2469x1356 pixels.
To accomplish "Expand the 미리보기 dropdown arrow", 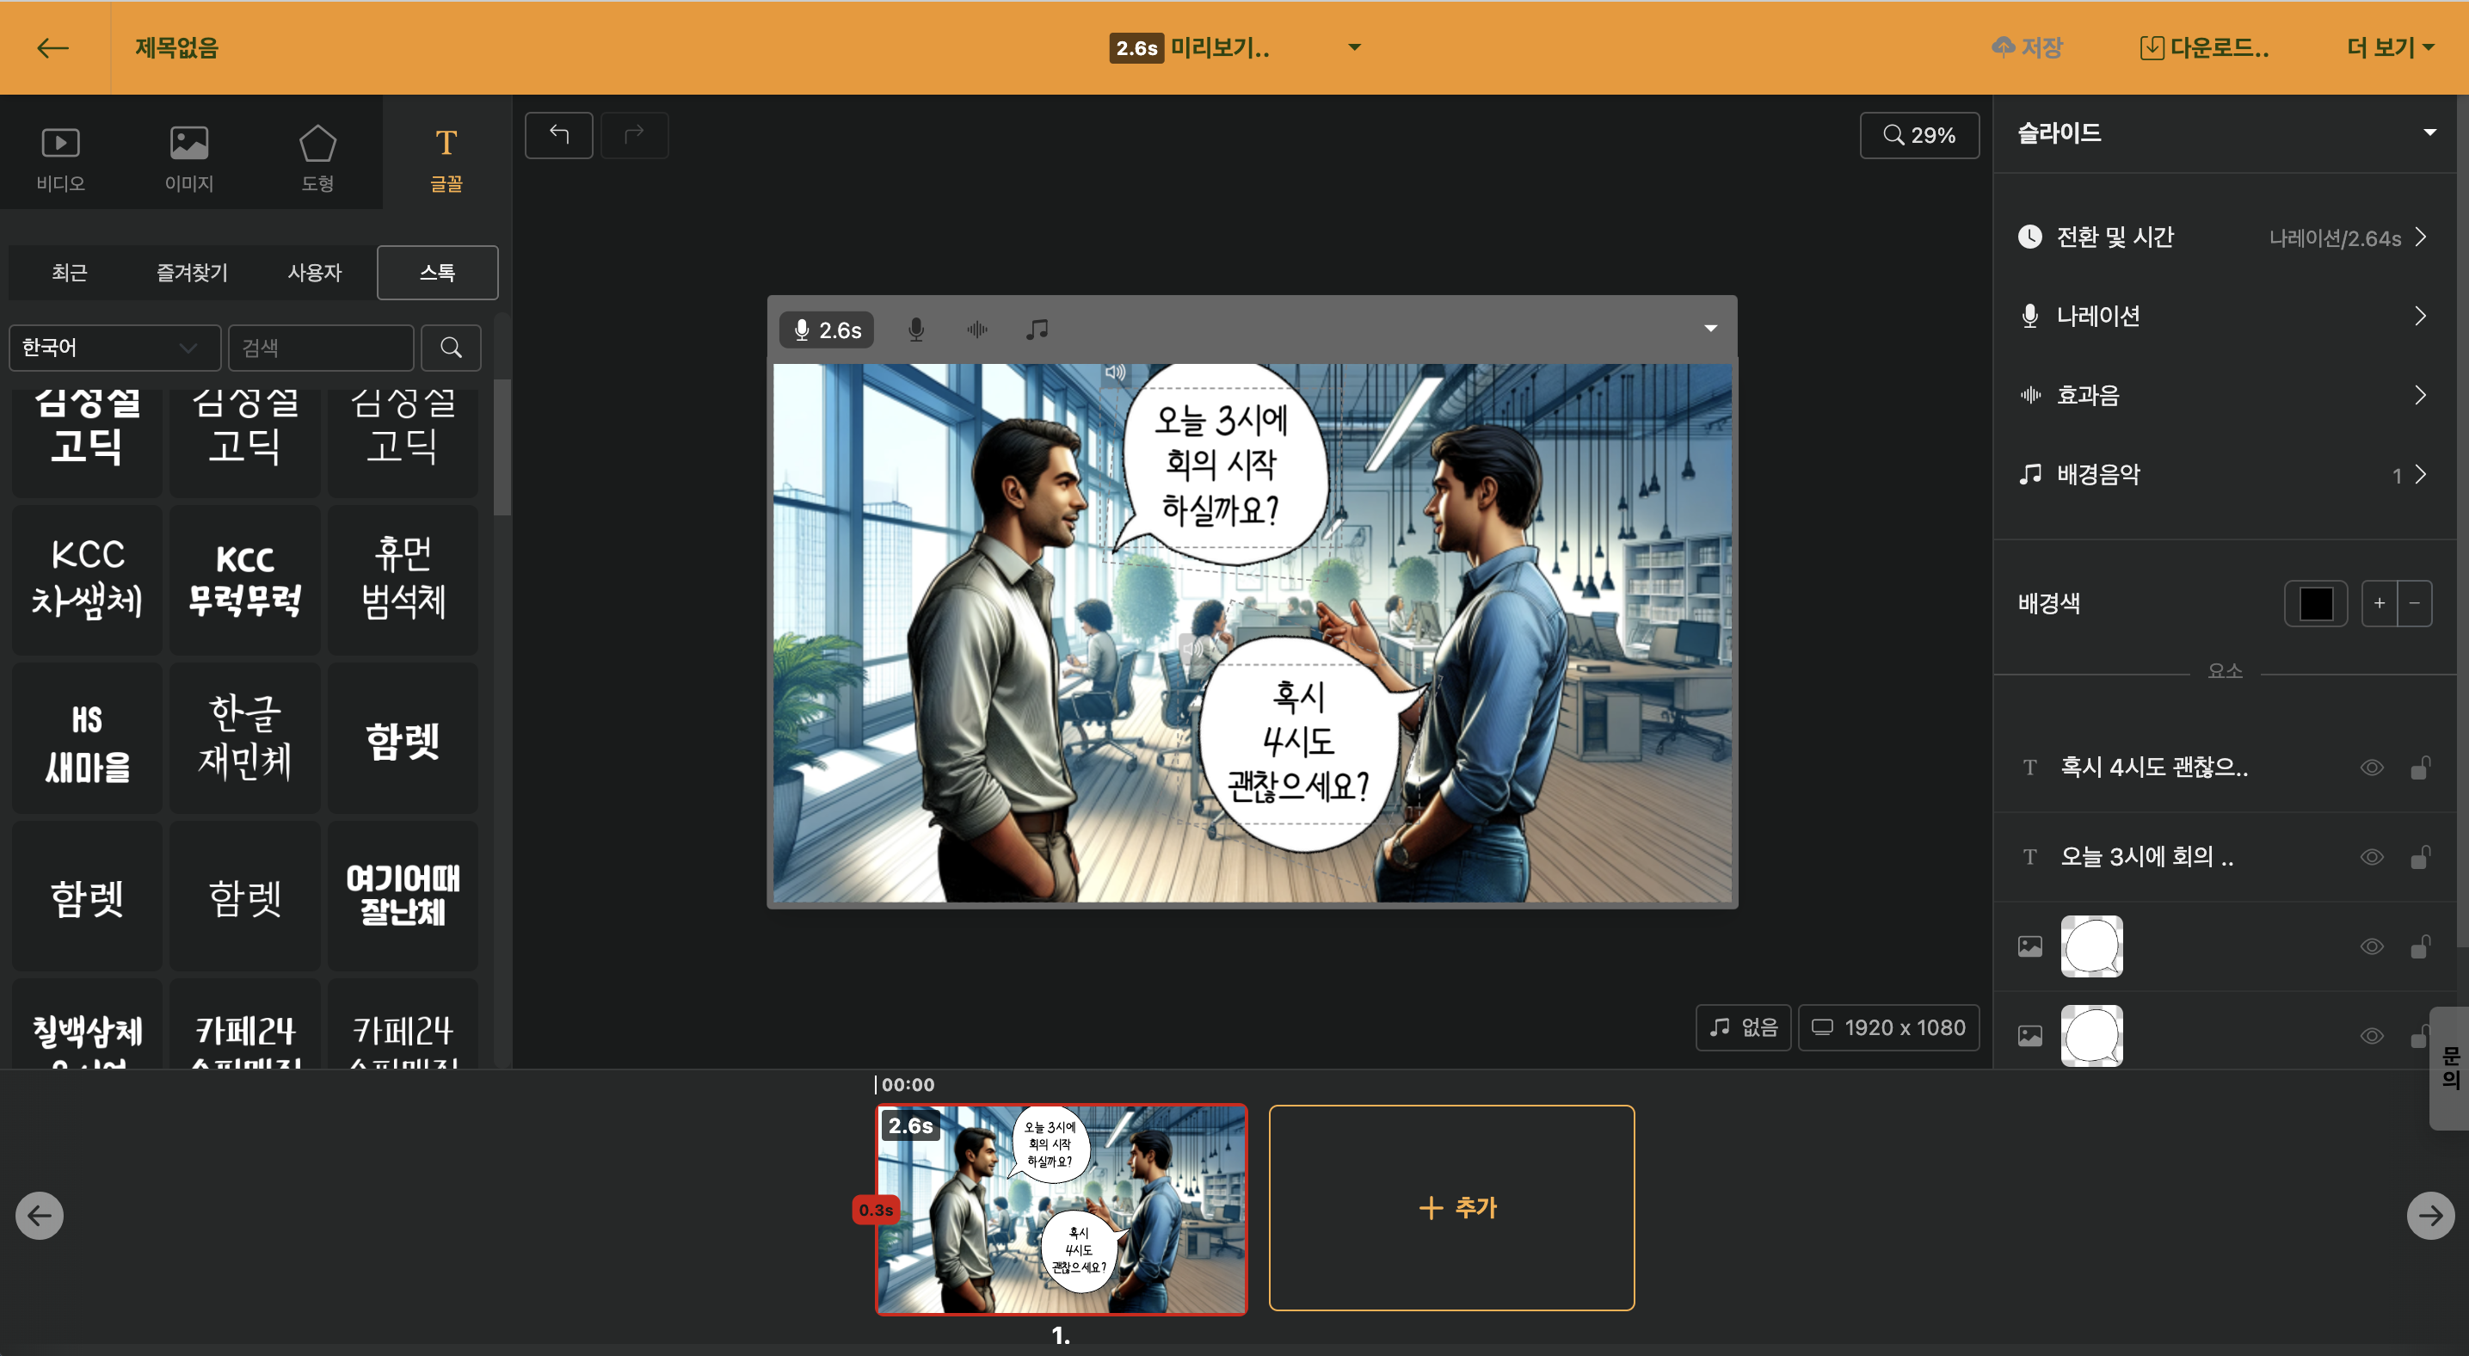I will coord(1354,48).
